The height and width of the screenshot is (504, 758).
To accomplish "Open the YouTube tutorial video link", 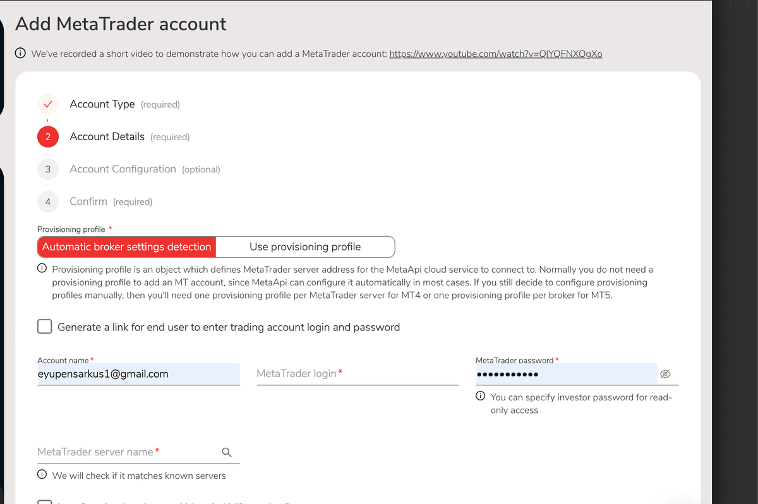I will [x=496, y=54].
